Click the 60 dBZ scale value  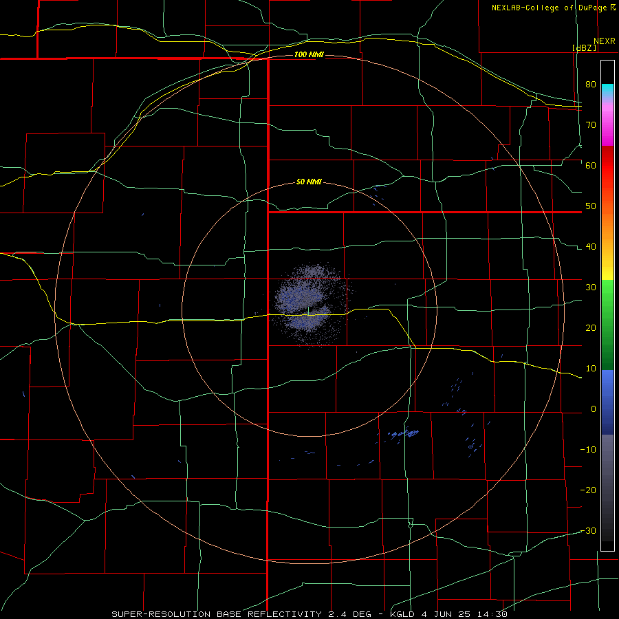591,165
